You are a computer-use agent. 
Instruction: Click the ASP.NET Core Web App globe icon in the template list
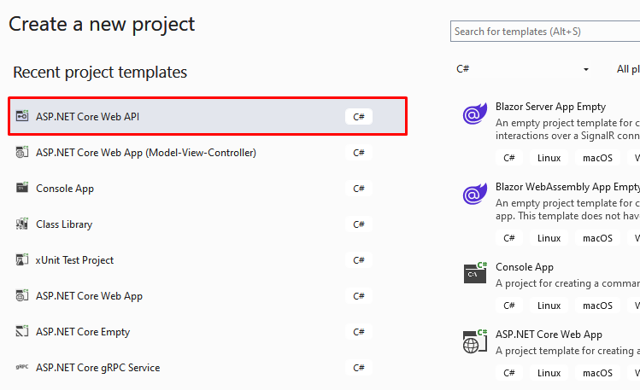(x=475, y=341)
